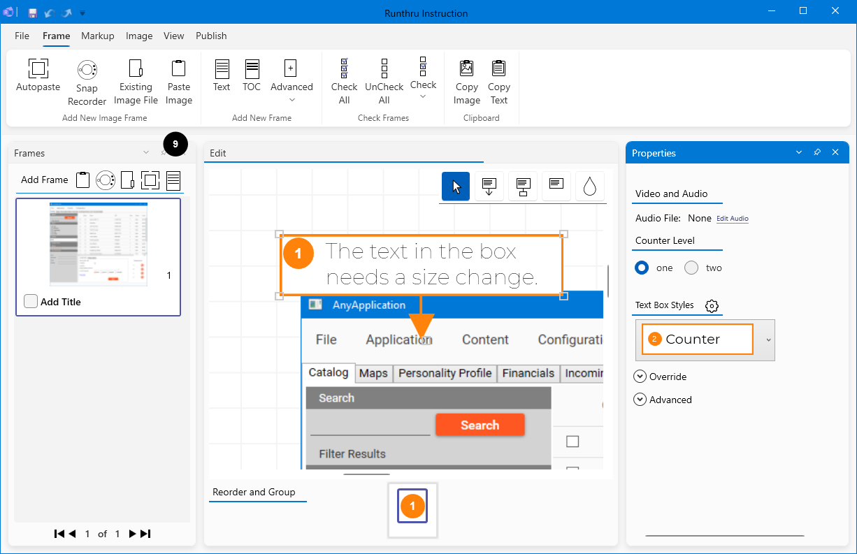
Task: Choose the water drop blur tool
Action: 589,187
